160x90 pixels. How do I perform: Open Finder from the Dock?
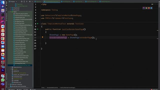[x=3, y=2]
